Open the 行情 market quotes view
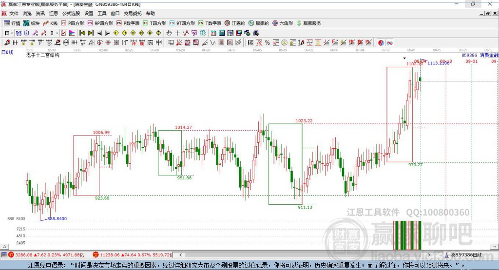499x270 pixels. pyautogui.click(x=12, y=23)
